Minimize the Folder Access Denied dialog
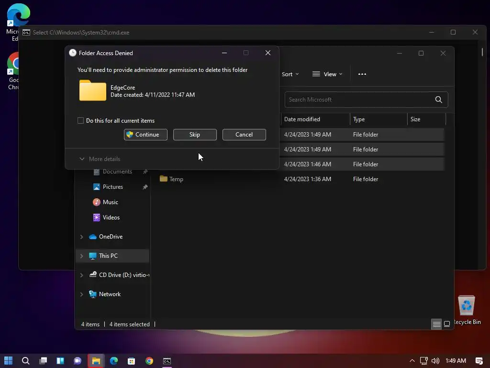The width and height of the screenshot is (490, 368). tap(224, 53)
